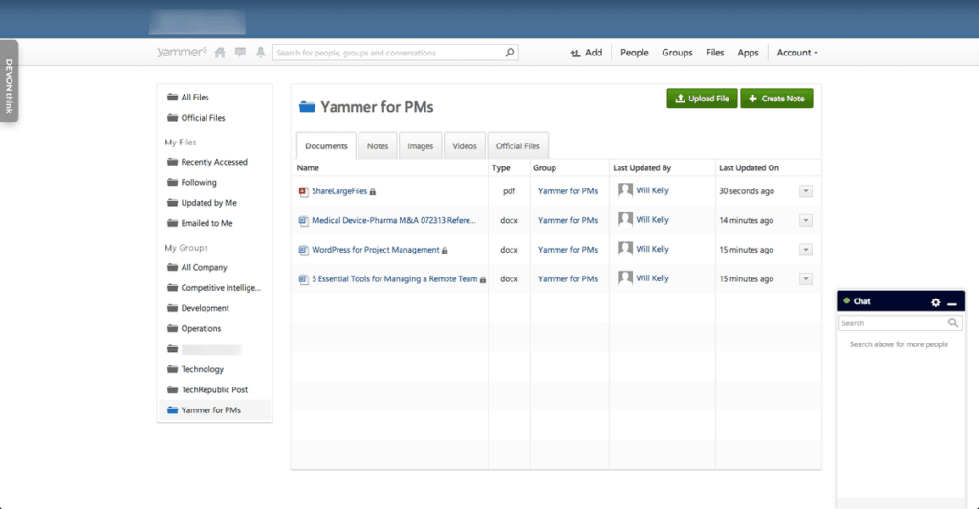Click the 5 Essential Tools docx file icon
The height and width of the screenshot is (509, 979).
[x=303, y=279]
